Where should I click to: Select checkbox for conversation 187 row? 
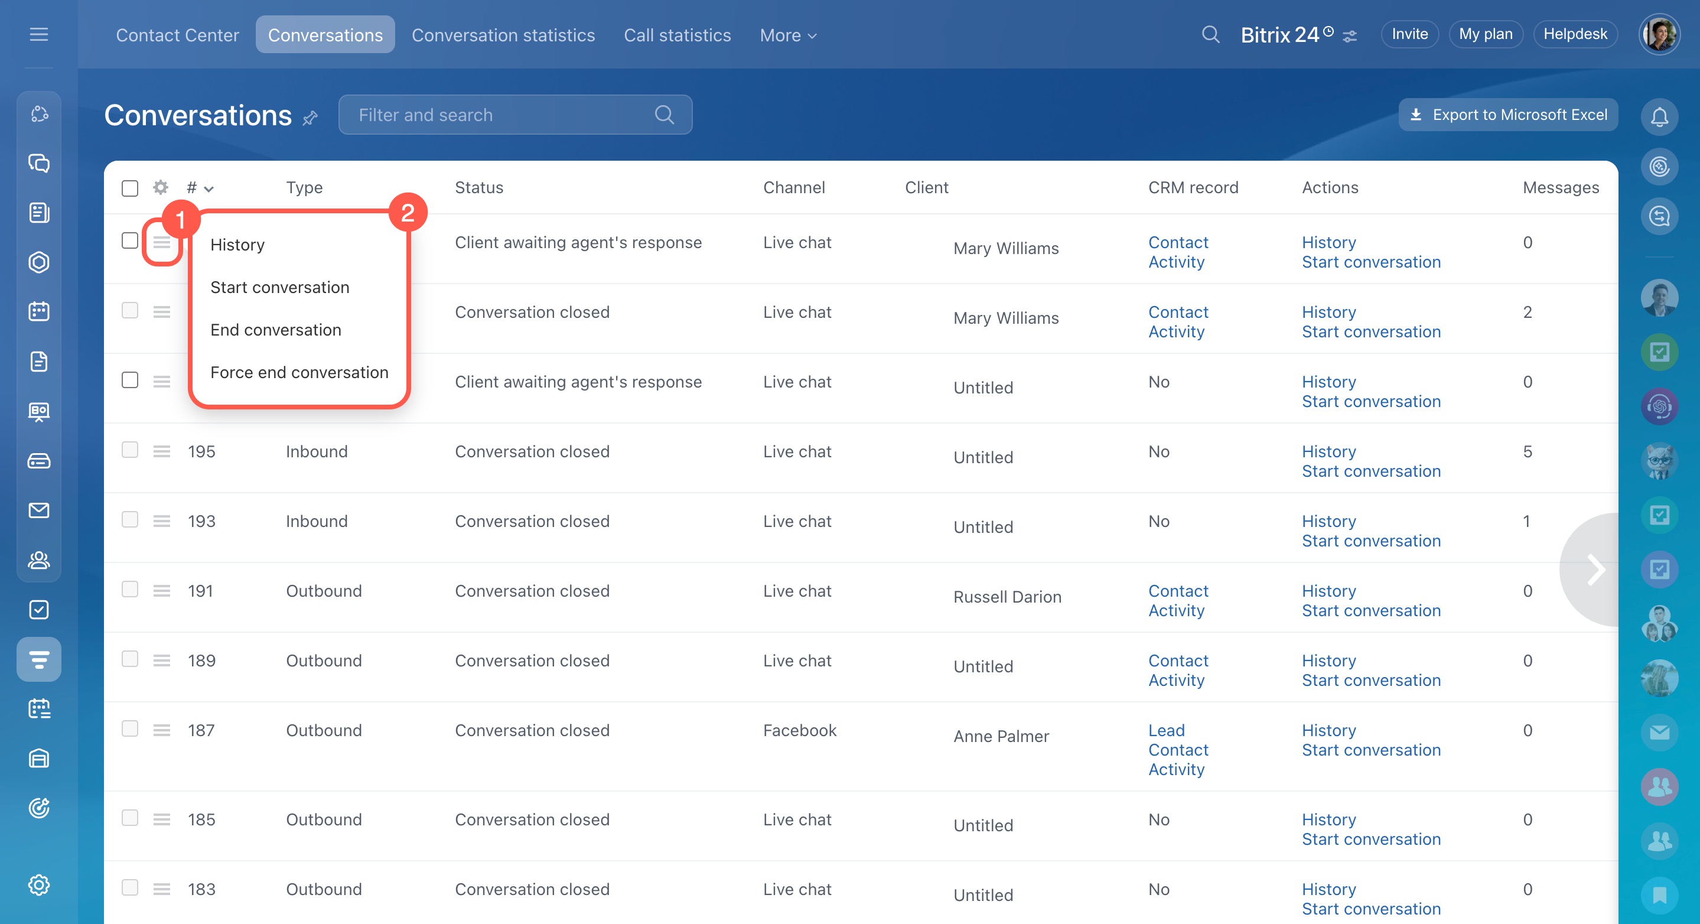click(x=130, y=728)
